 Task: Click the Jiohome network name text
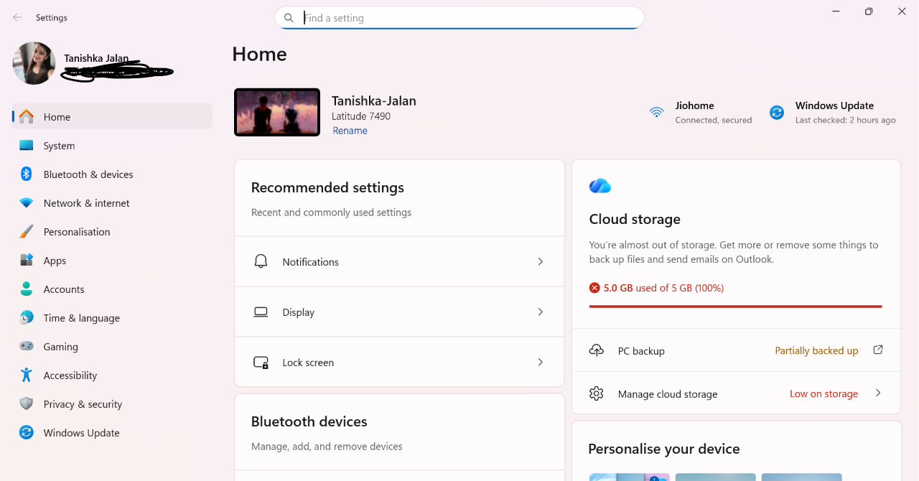tap(694, 106)
